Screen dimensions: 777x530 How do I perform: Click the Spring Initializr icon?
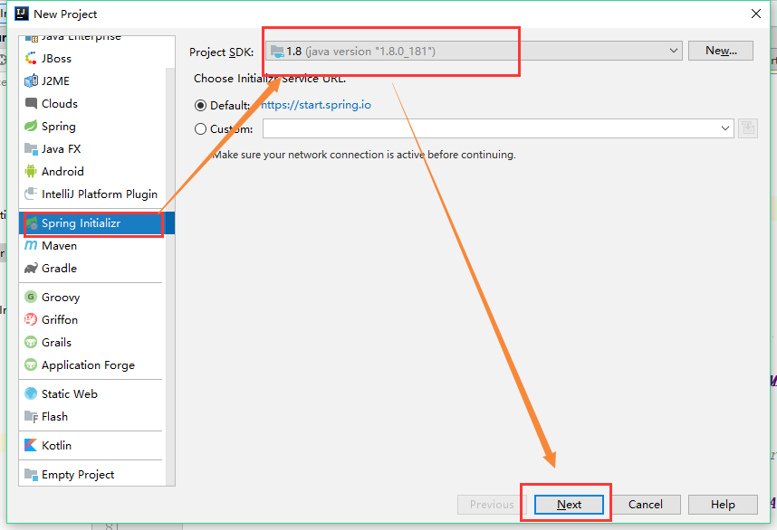click(32, 223)
